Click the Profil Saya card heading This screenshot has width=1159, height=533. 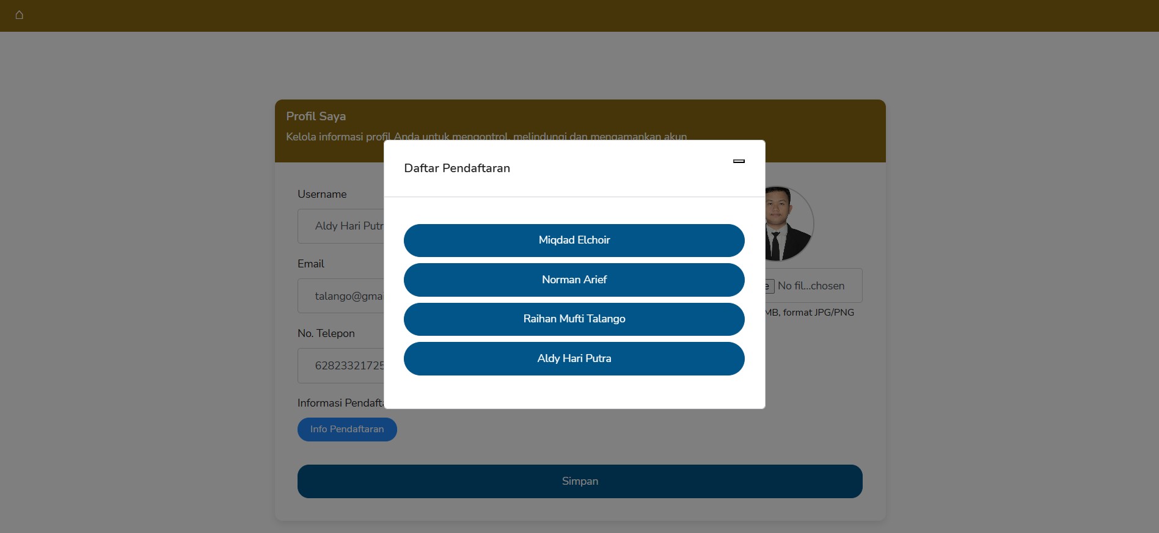pos(316,116)
